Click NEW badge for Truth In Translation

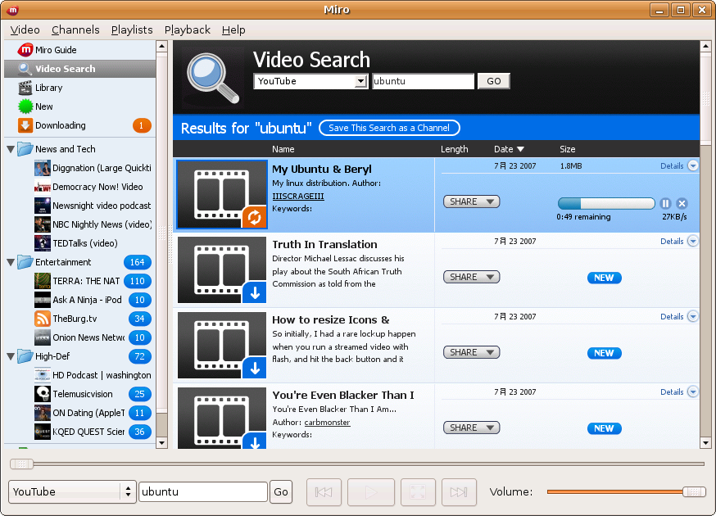click(x=604, y=278)
